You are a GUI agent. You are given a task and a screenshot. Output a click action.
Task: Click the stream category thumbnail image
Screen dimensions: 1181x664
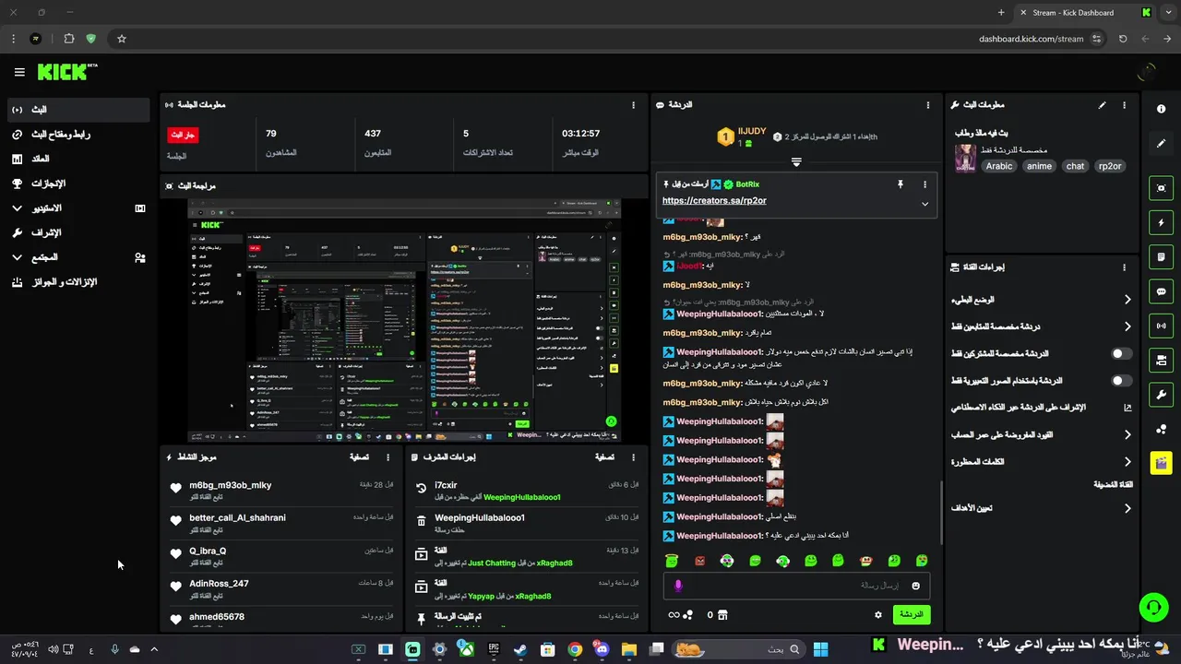965,158
